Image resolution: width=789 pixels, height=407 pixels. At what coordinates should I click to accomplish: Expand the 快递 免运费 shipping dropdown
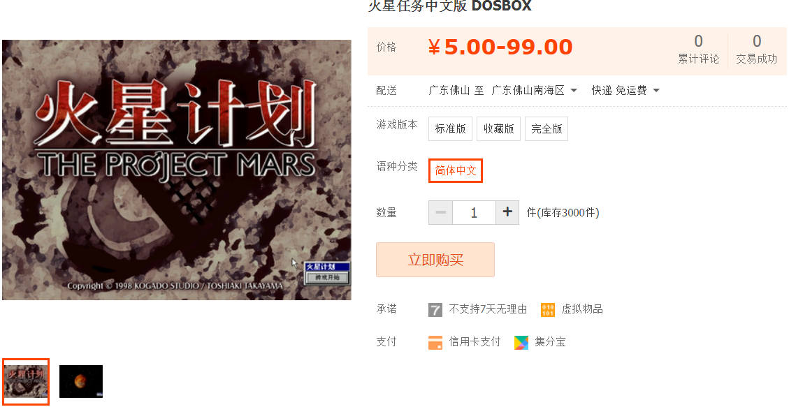625,91
